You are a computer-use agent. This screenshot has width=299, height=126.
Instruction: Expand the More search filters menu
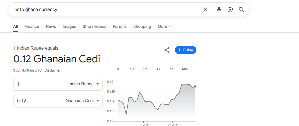pyautogui.click(x=164, y=26)
